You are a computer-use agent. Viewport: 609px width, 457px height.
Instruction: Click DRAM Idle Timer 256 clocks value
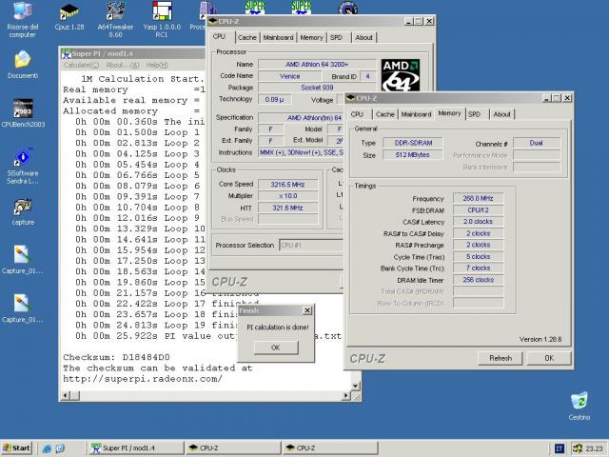click(478, 280)
